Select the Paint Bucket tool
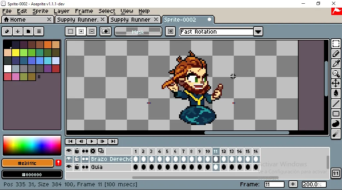Viewport: 342px width, 190px height. tap(336, 93)
